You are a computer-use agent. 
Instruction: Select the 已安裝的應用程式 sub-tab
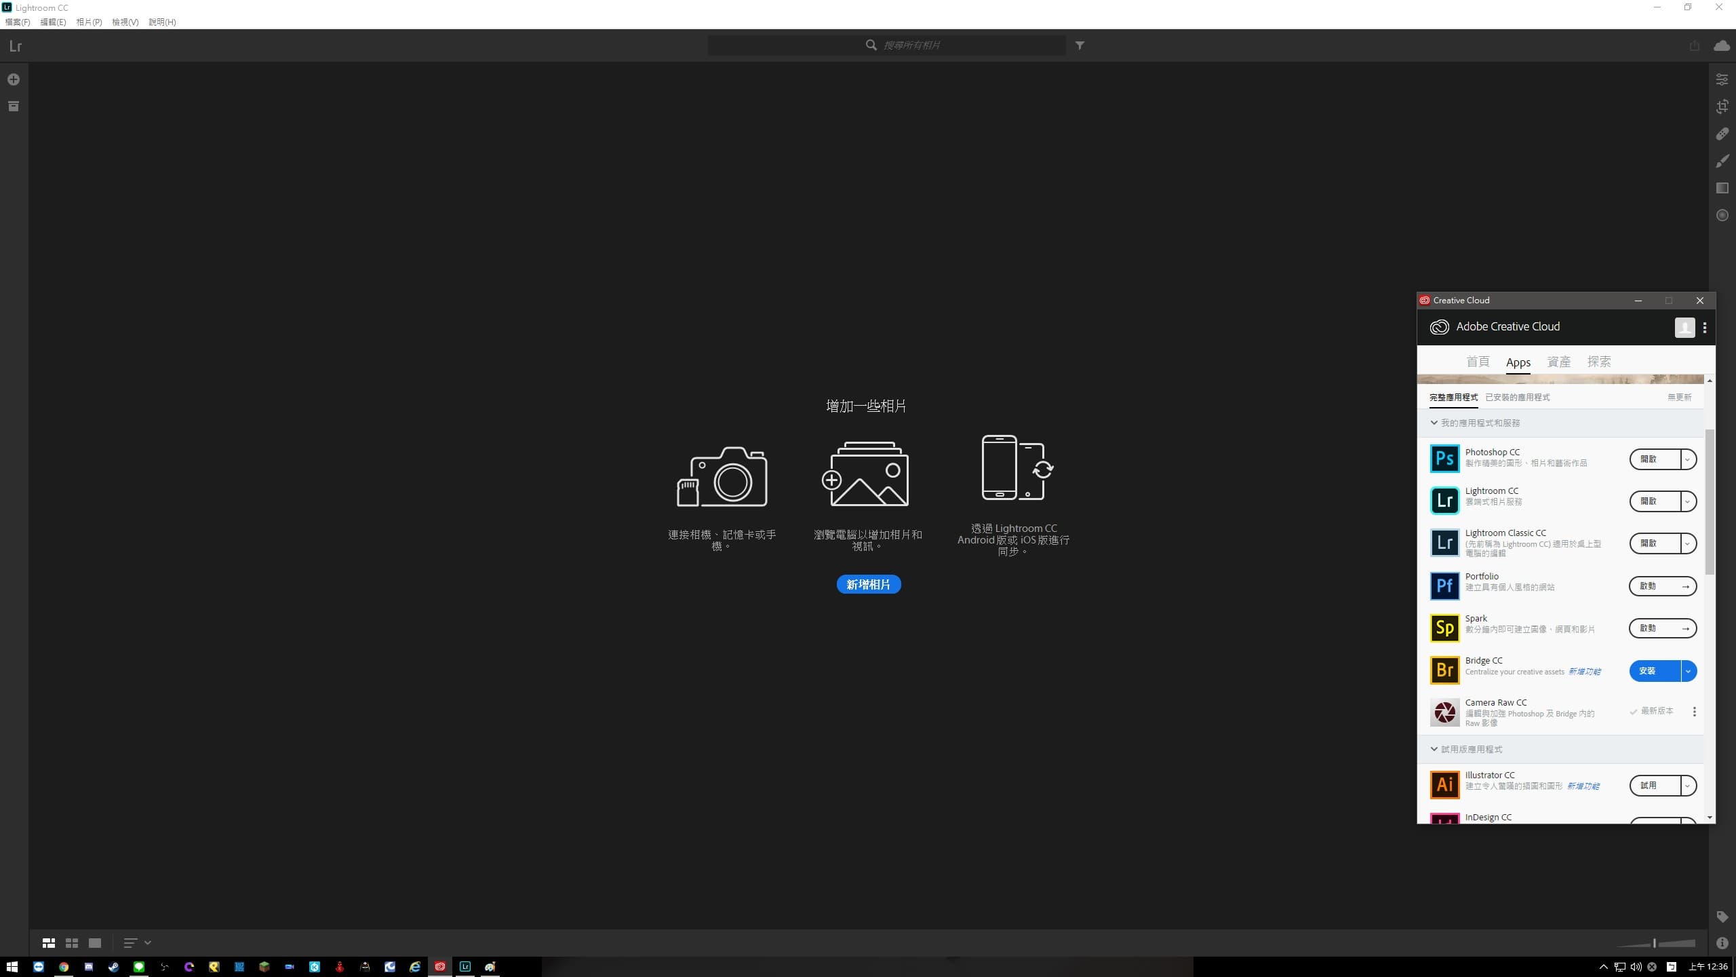(x=1517, y=398)
